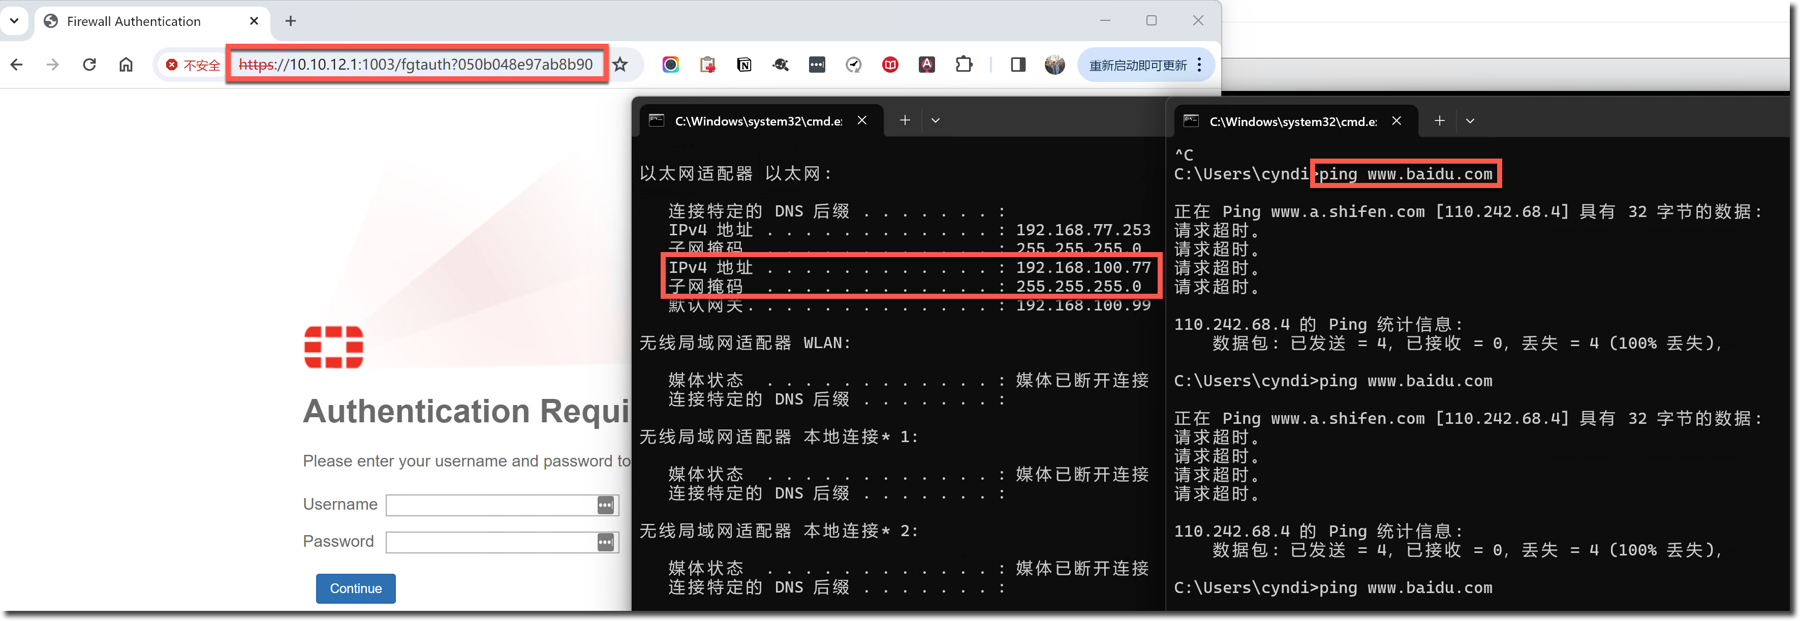Screen dimensions: 1800x621
Task: Expand the right terminal's profile dropdown arrow
Action: [1470, 121]
